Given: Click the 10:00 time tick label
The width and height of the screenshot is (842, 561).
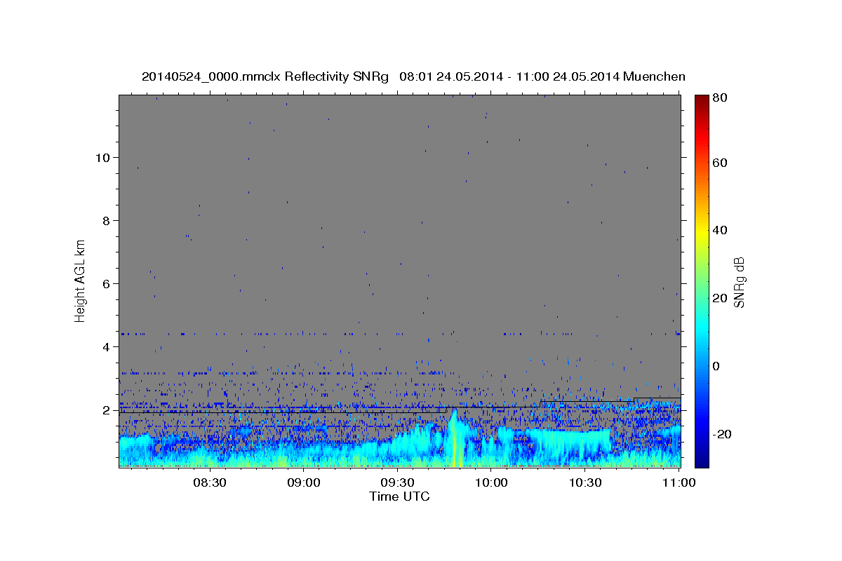Looking at the screenshot, I should pos(491,482).
